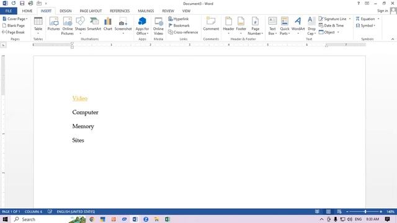Switch to Read Mode view
Viewport: 397px width, 223px height.
(317, 212)
